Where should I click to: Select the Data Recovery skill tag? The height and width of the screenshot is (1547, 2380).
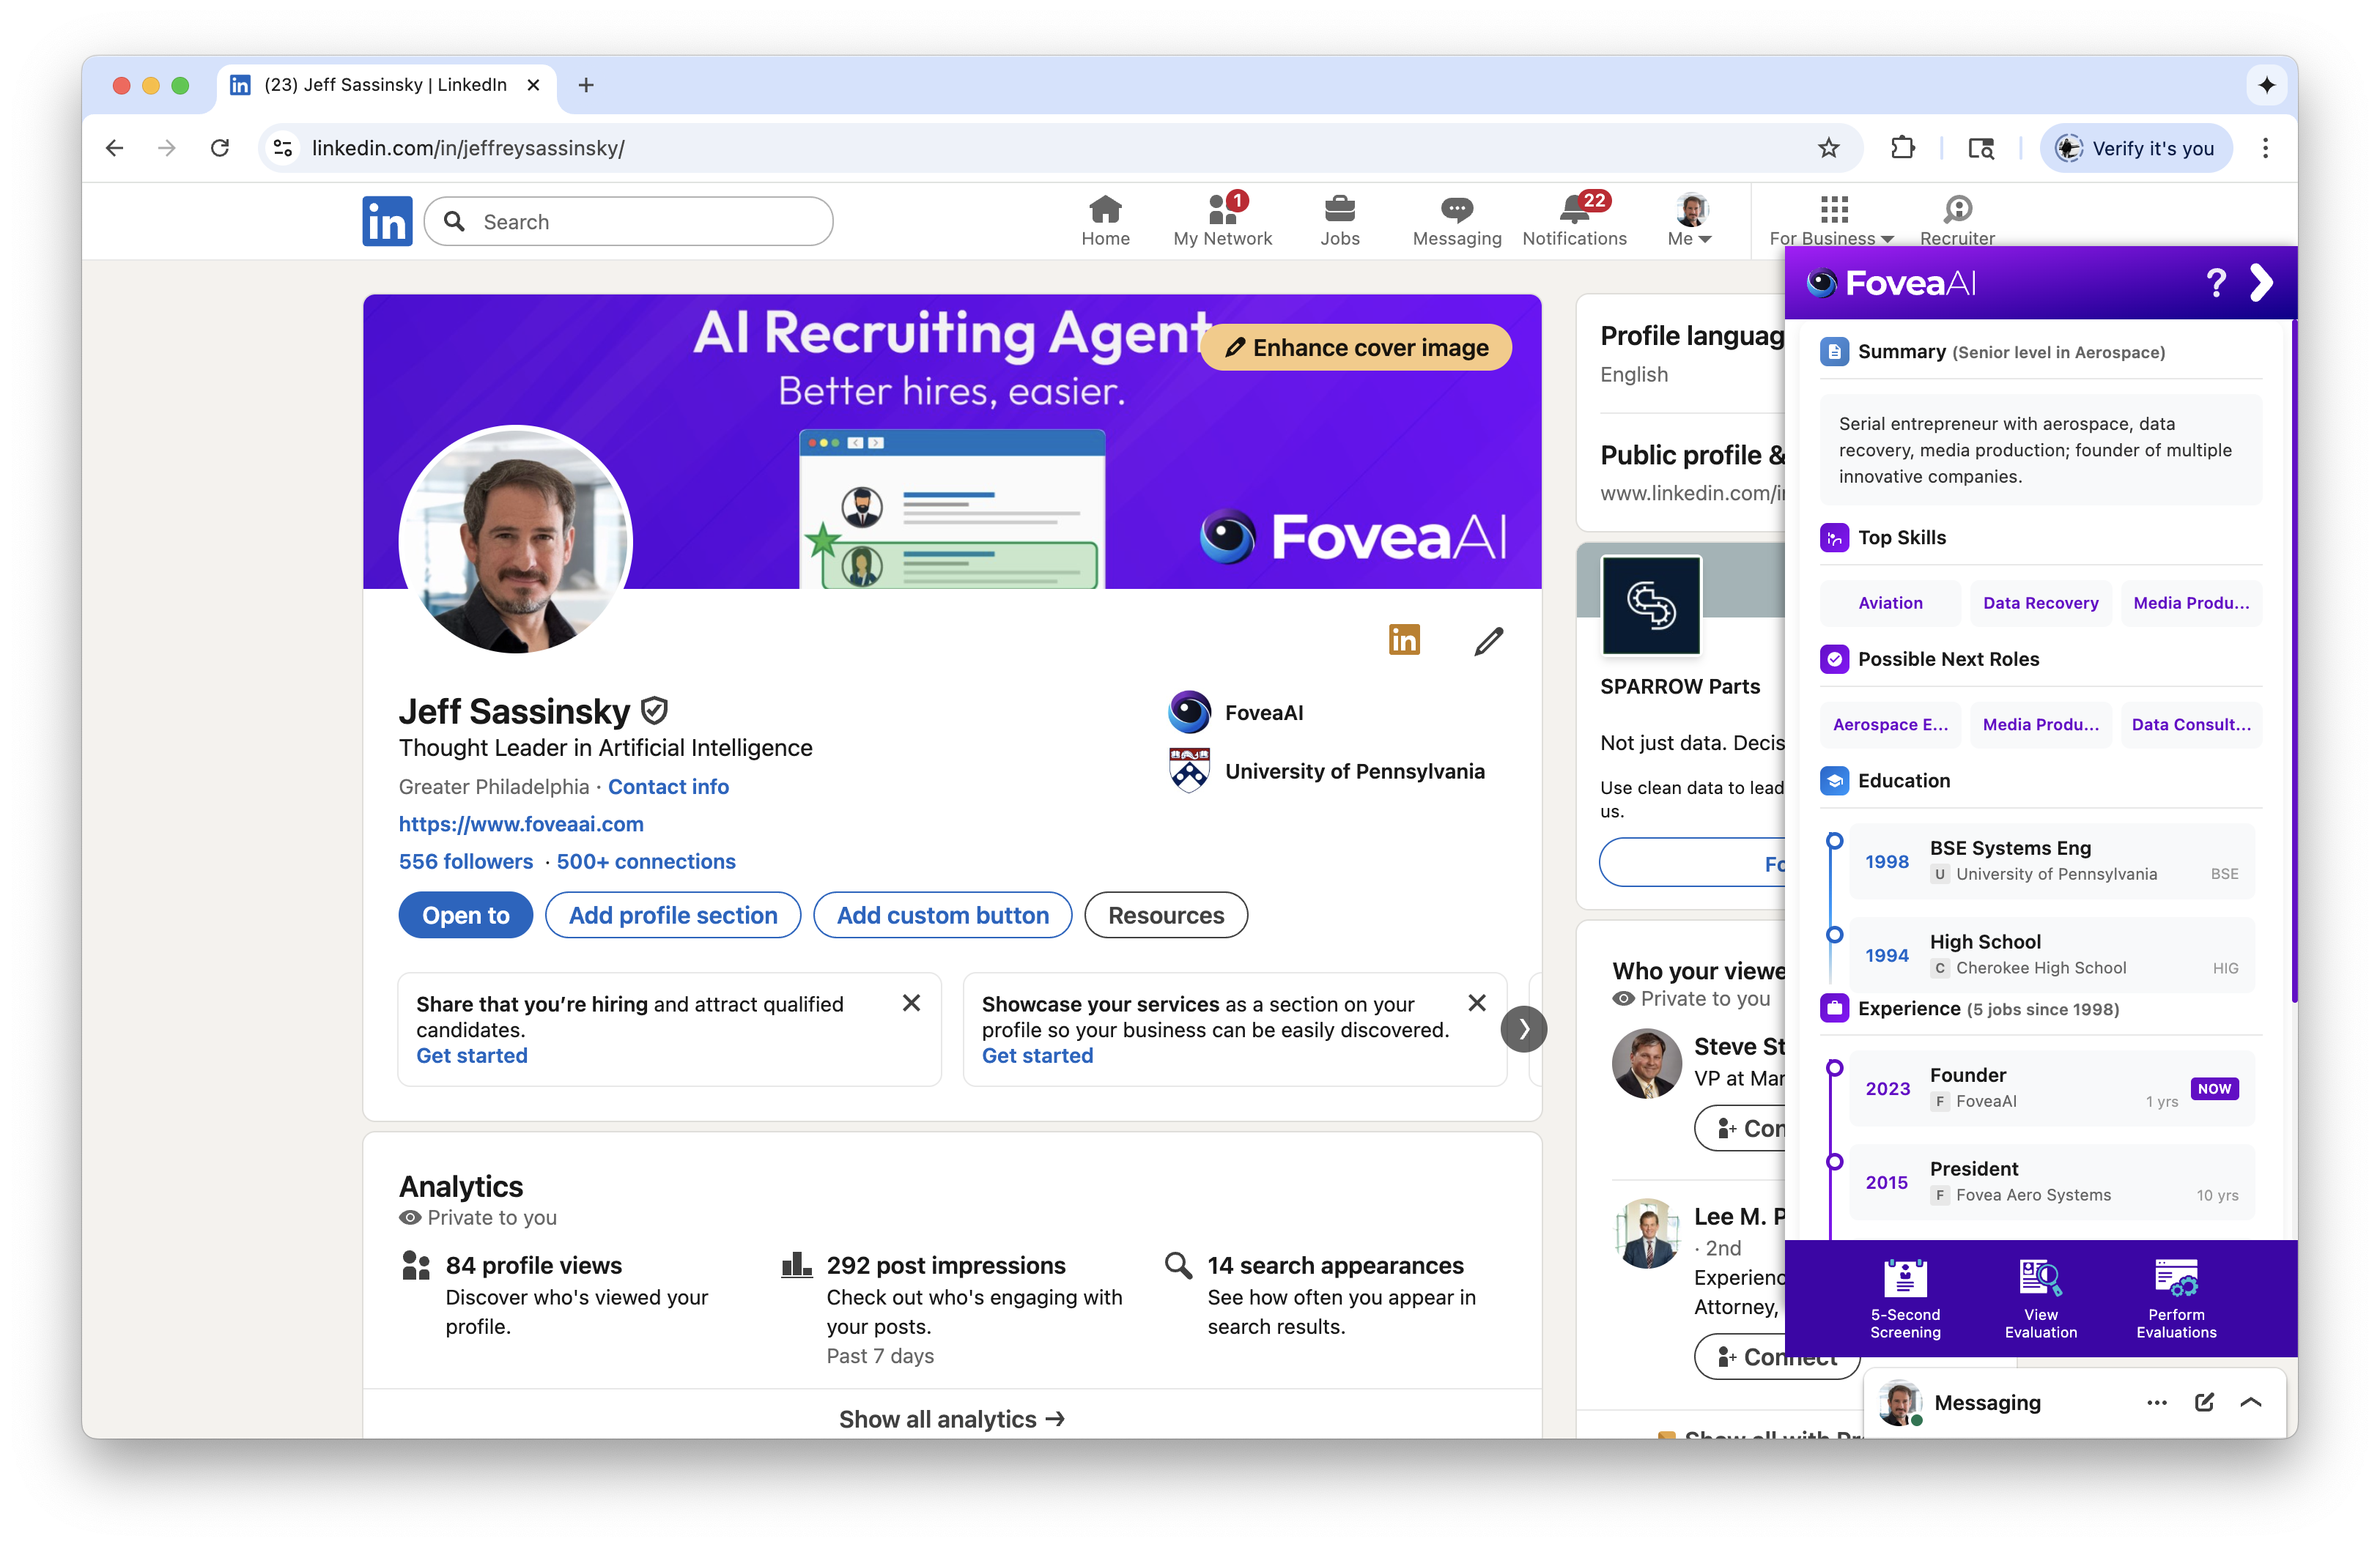(2040, 603)
